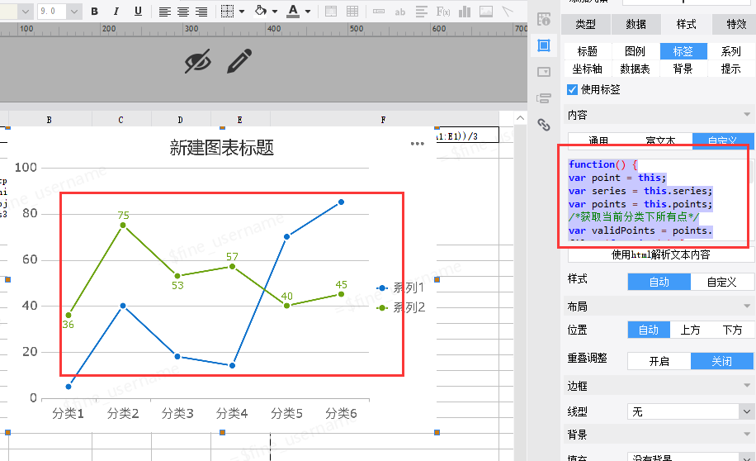Open the border style dropdown arrow
756x461 pixels.
pyautogui.click(x=242, y=11)
